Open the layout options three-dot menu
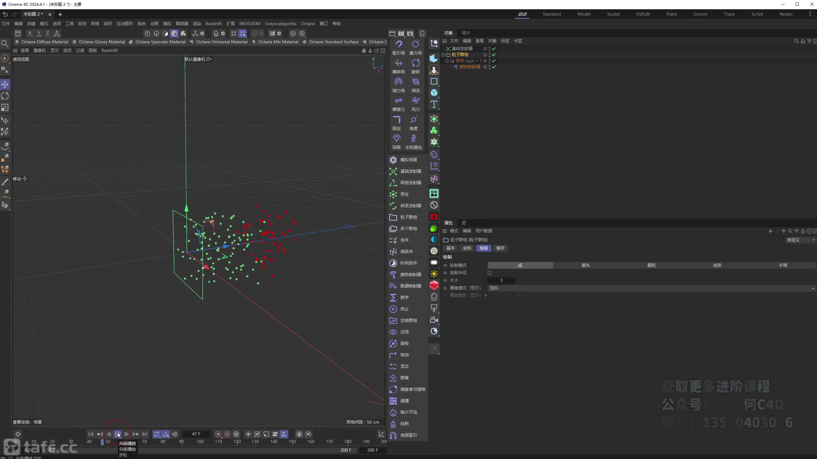Screen dimensions: 817x459 (810, 14)
